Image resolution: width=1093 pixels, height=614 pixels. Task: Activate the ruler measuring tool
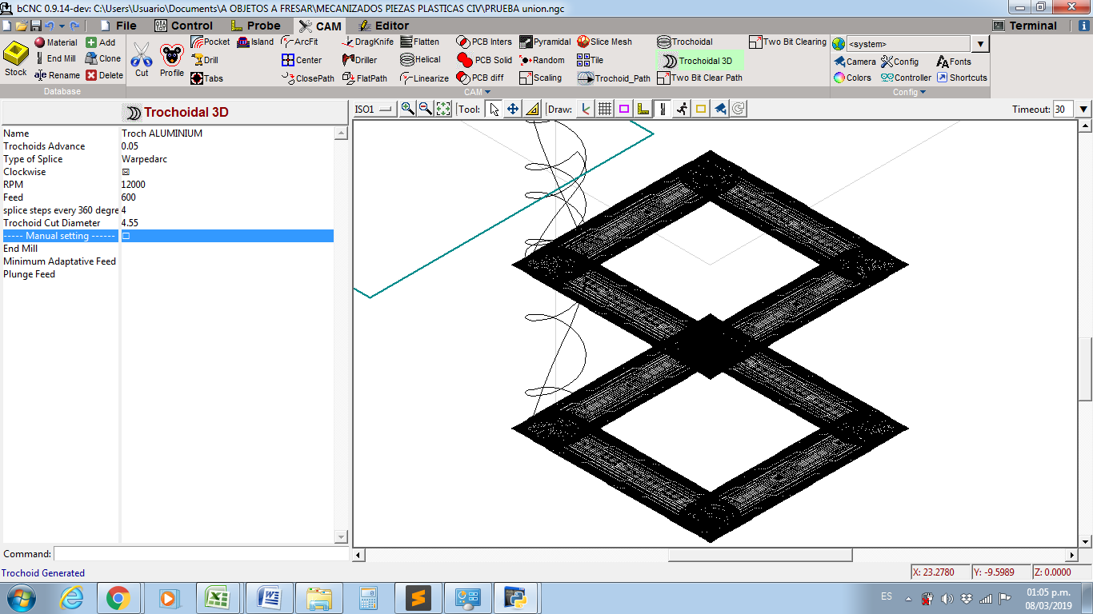click(532, 109)
